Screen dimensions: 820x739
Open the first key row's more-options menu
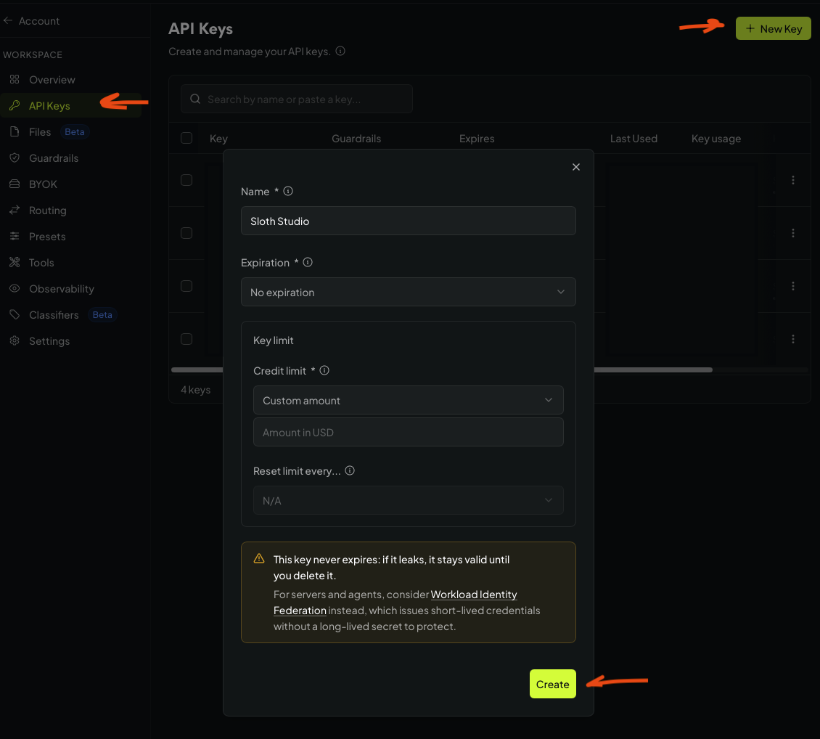click(793, 180)
